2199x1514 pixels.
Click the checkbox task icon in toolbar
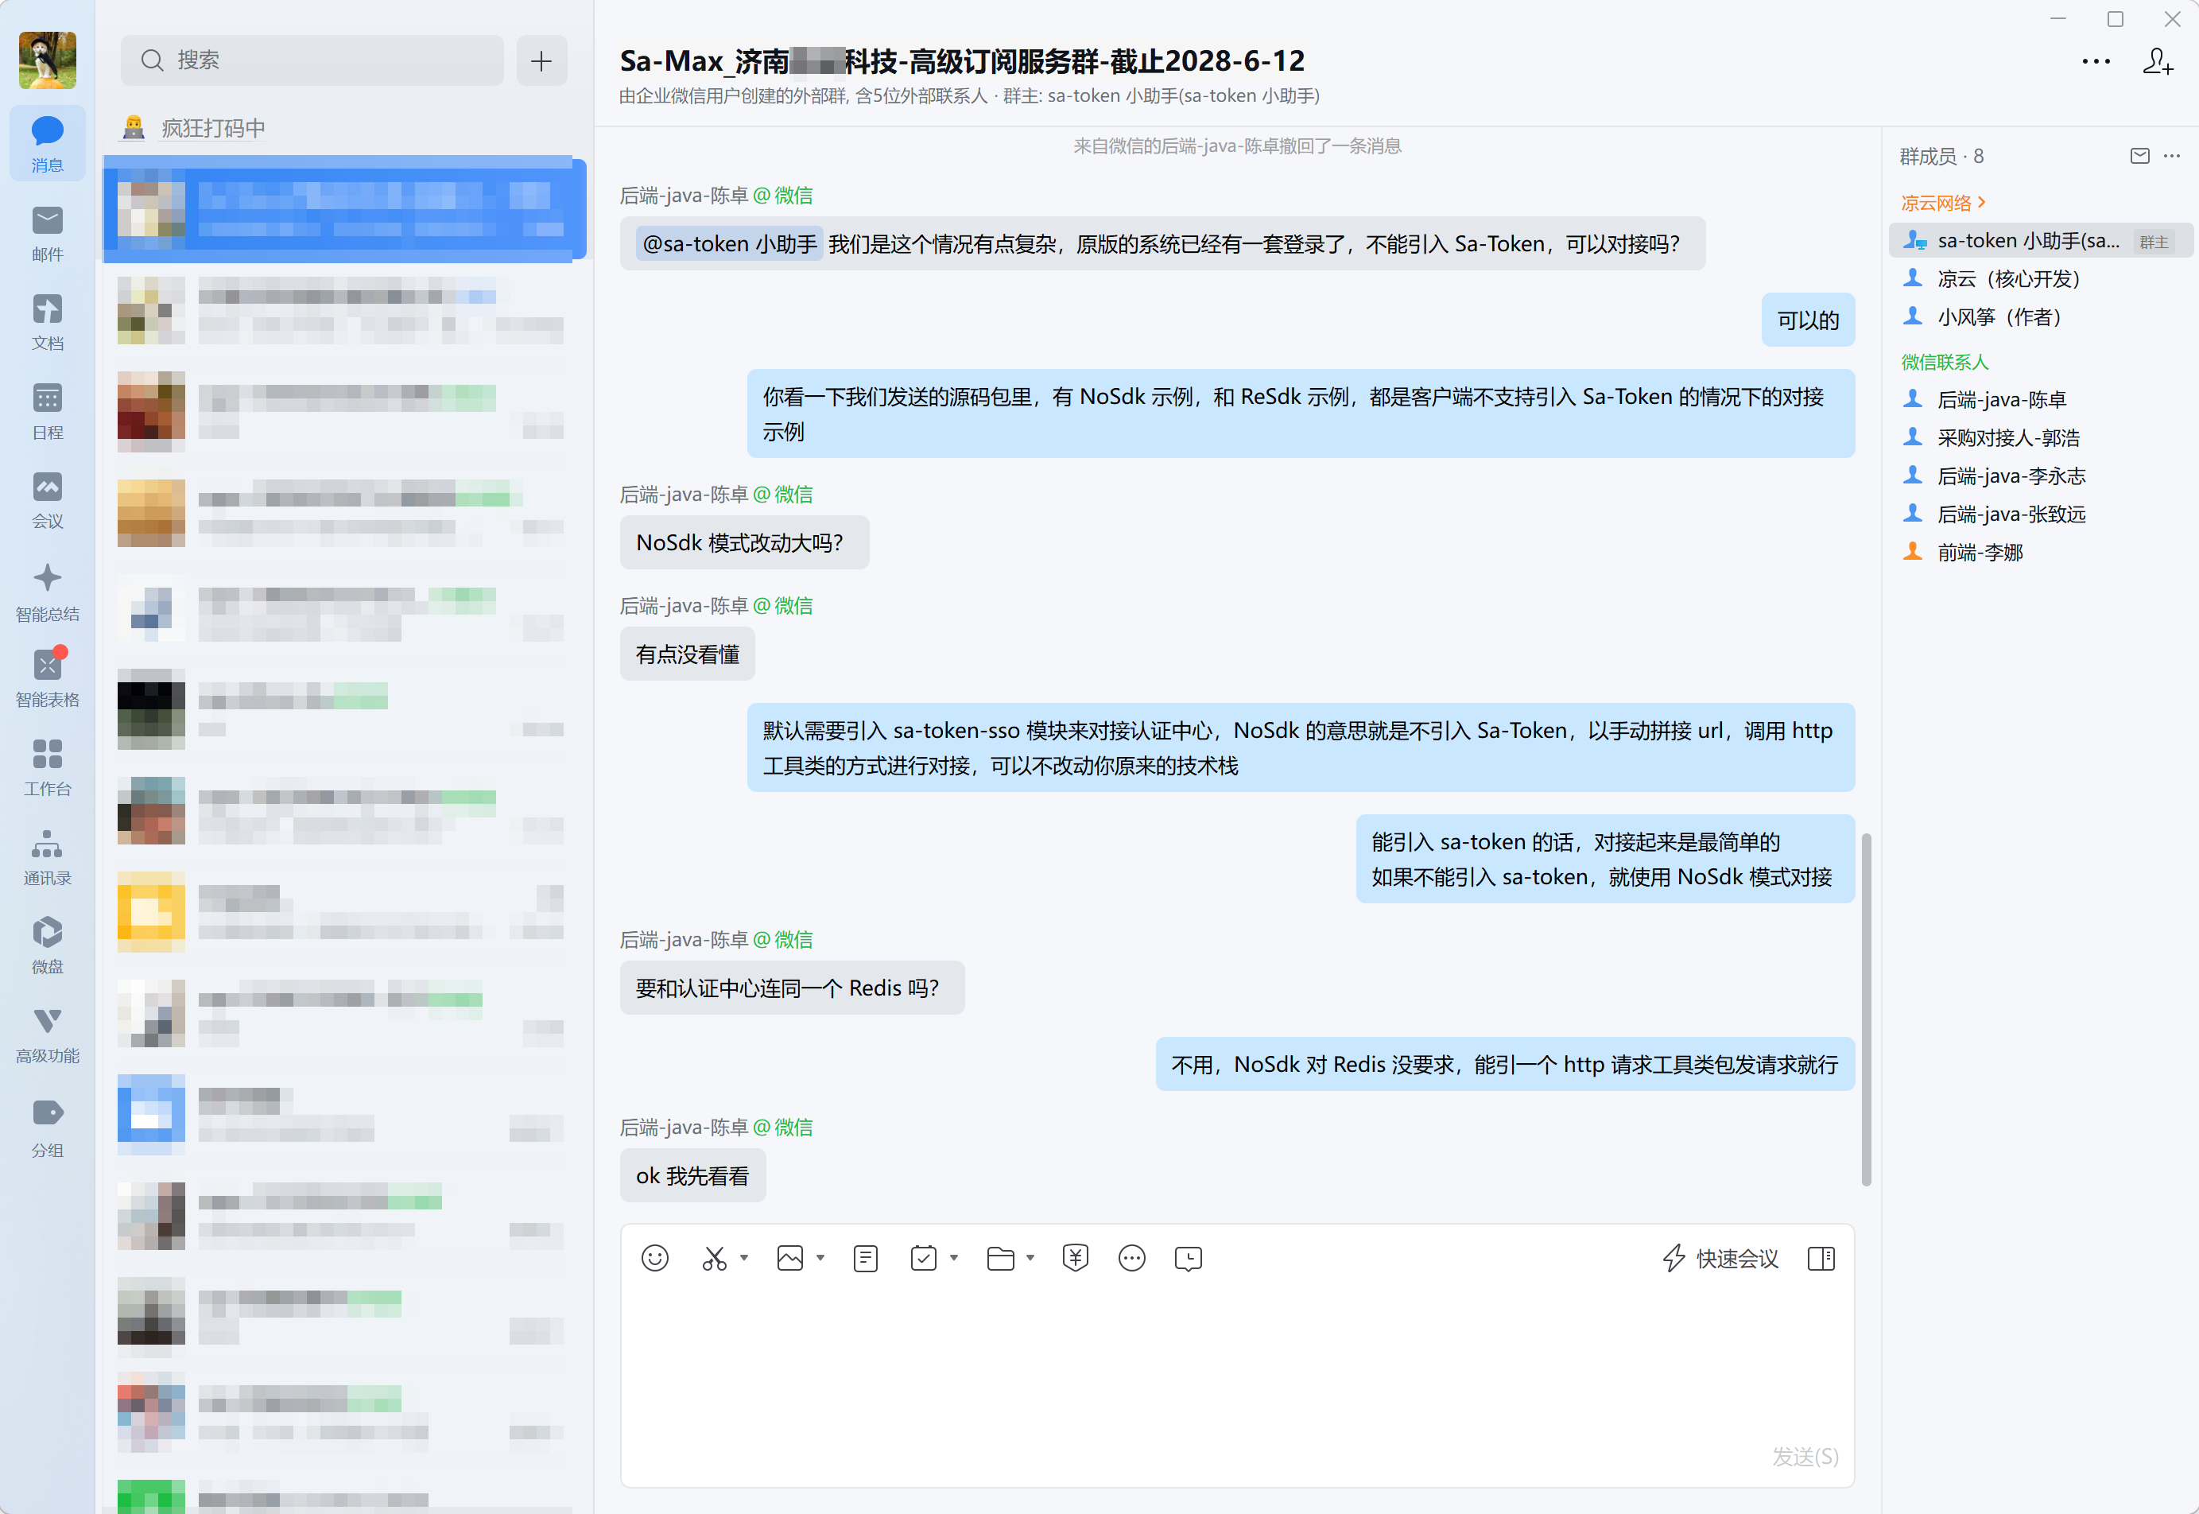pos(924,1258)
